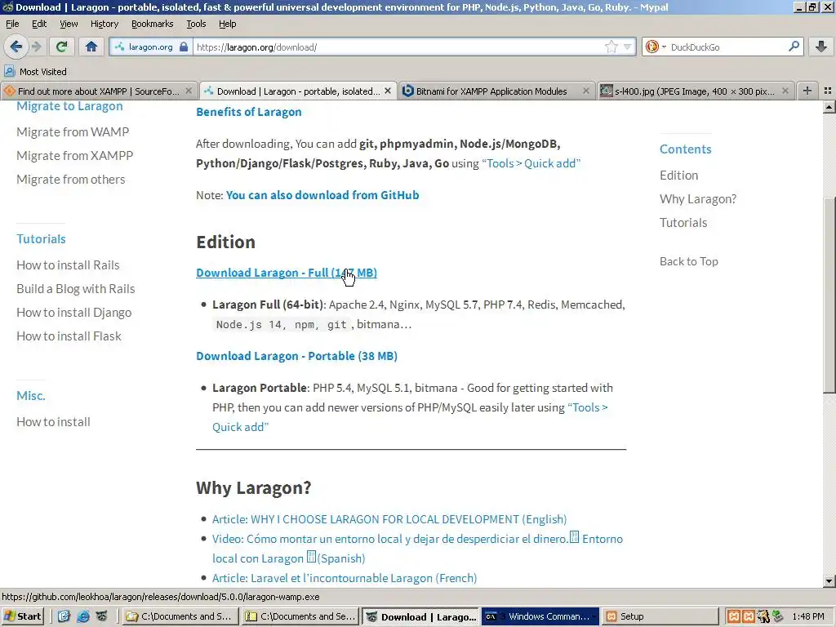Image resolution: width=836 pixels, height=627 pixels.
Task: Click the address bar URL field
Action: [x=398, y=47]
